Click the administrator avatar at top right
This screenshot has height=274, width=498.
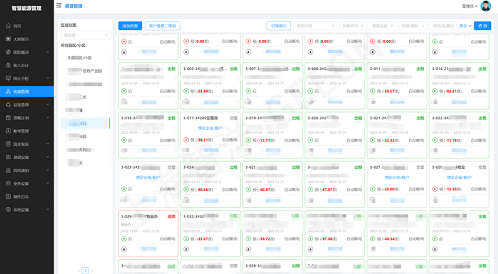(486, 6)
